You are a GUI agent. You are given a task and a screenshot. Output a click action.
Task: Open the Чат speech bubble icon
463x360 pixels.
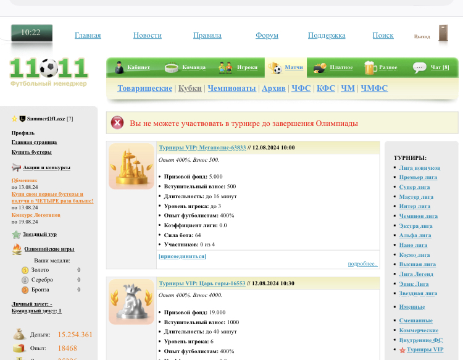pyautogui.click(x=420, y=67)
